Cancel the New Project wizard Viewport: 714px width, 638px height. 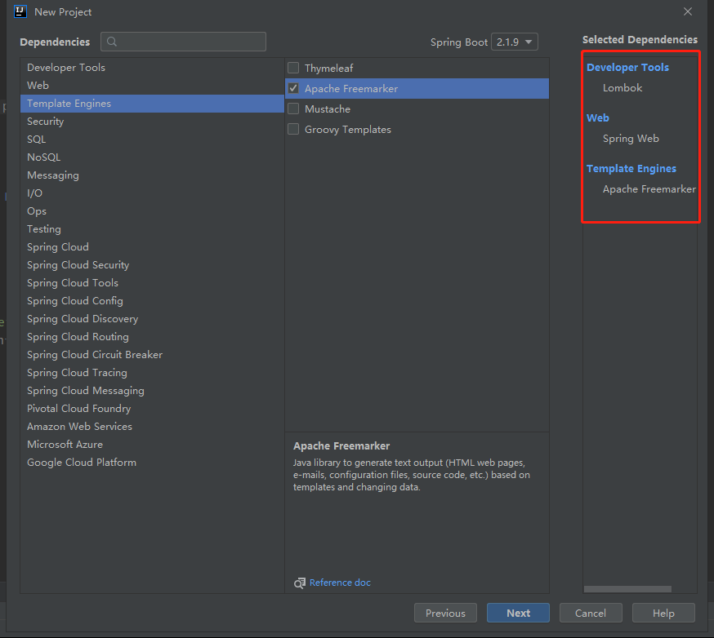pos(591,613)
